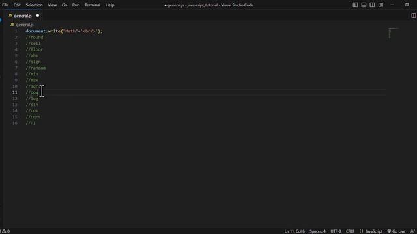Change Spaces: 4 indentation setting
This screenshot has width=417, height=234.
tap(317, 231)
